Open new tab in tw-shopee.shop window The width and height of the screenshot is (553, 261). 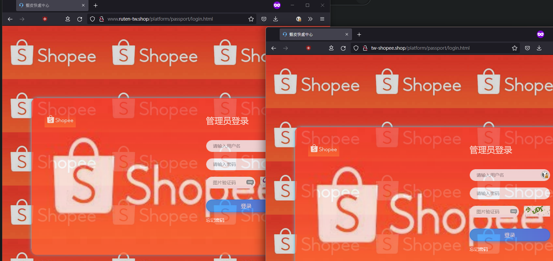click(x=359, y=34)
